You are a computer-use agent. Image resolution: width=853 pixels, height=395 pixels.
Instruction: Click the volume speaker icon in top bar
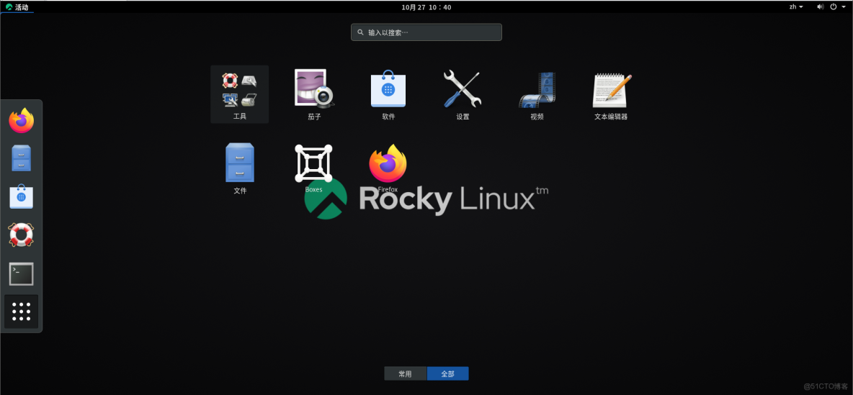(x=821, y=7)
